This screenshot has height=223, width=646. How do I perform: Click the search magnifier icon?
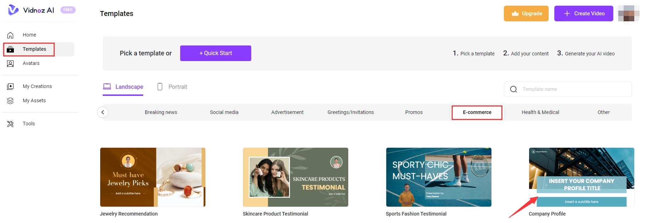[x=513, y=89]
